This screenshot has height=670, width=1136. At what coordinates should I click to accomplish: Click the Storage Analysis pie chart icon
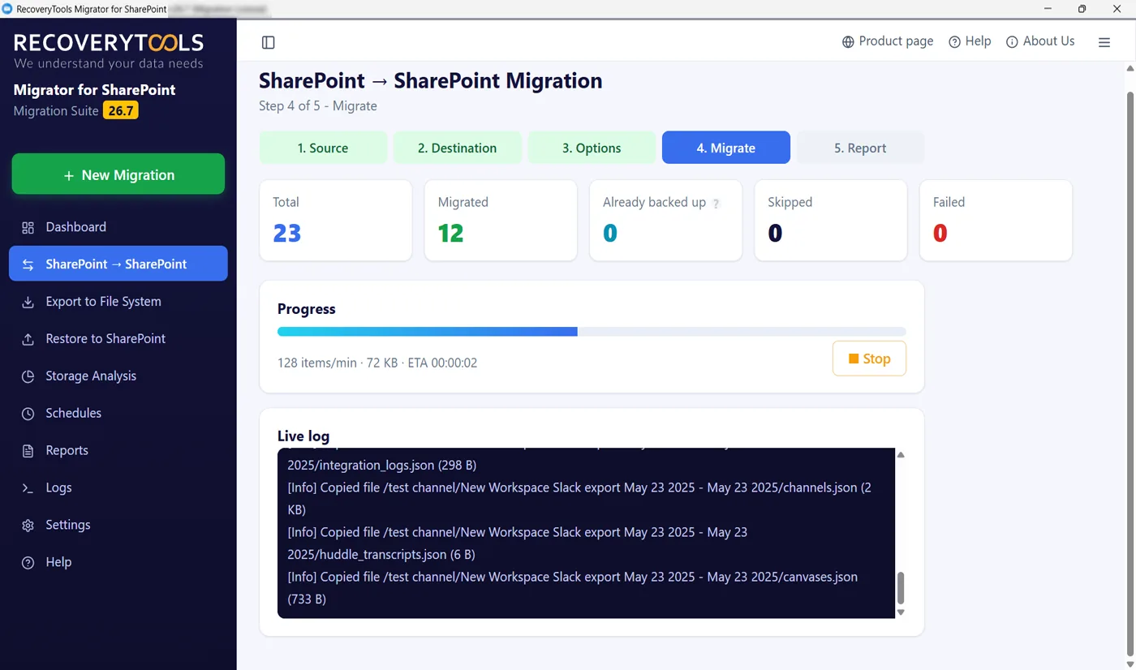pyautogui.click(x=28, y=376)
